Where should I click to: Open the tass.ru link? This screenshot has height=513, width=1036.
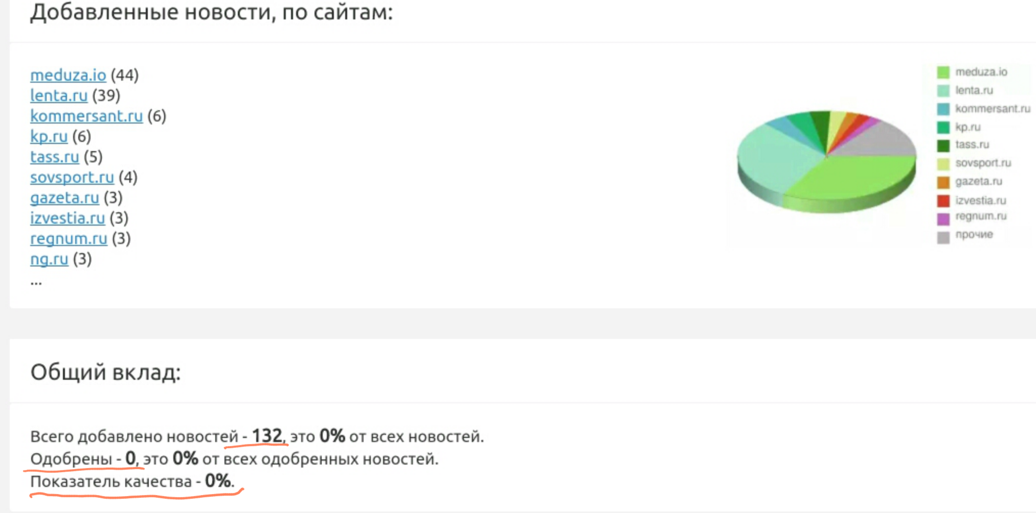pos(55,157)
